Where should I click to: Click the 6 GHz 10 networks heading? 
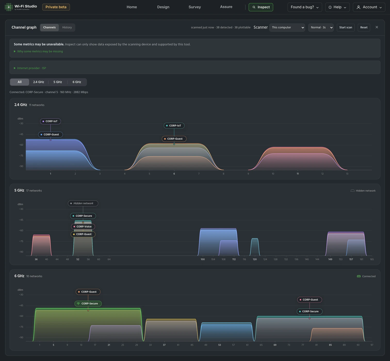pyautogui.click(x=28, y=276)
